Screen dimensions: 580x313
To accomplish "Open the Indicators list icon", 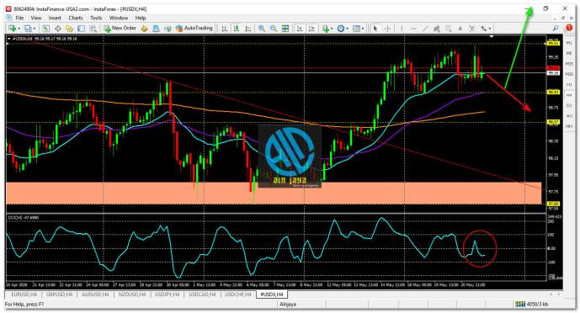I will [326, 29].
